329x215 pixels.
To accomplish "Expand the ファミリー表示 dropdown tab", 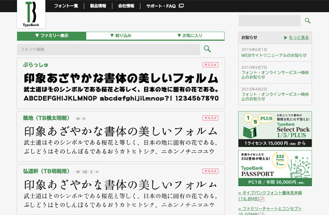I will 52,36.
